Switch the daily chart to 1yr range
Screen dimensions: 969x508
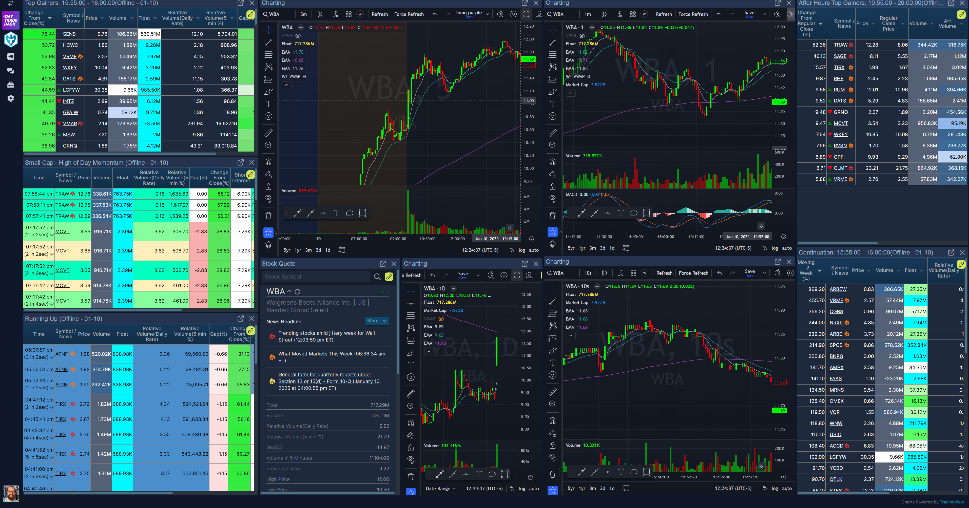click(582, 489)
